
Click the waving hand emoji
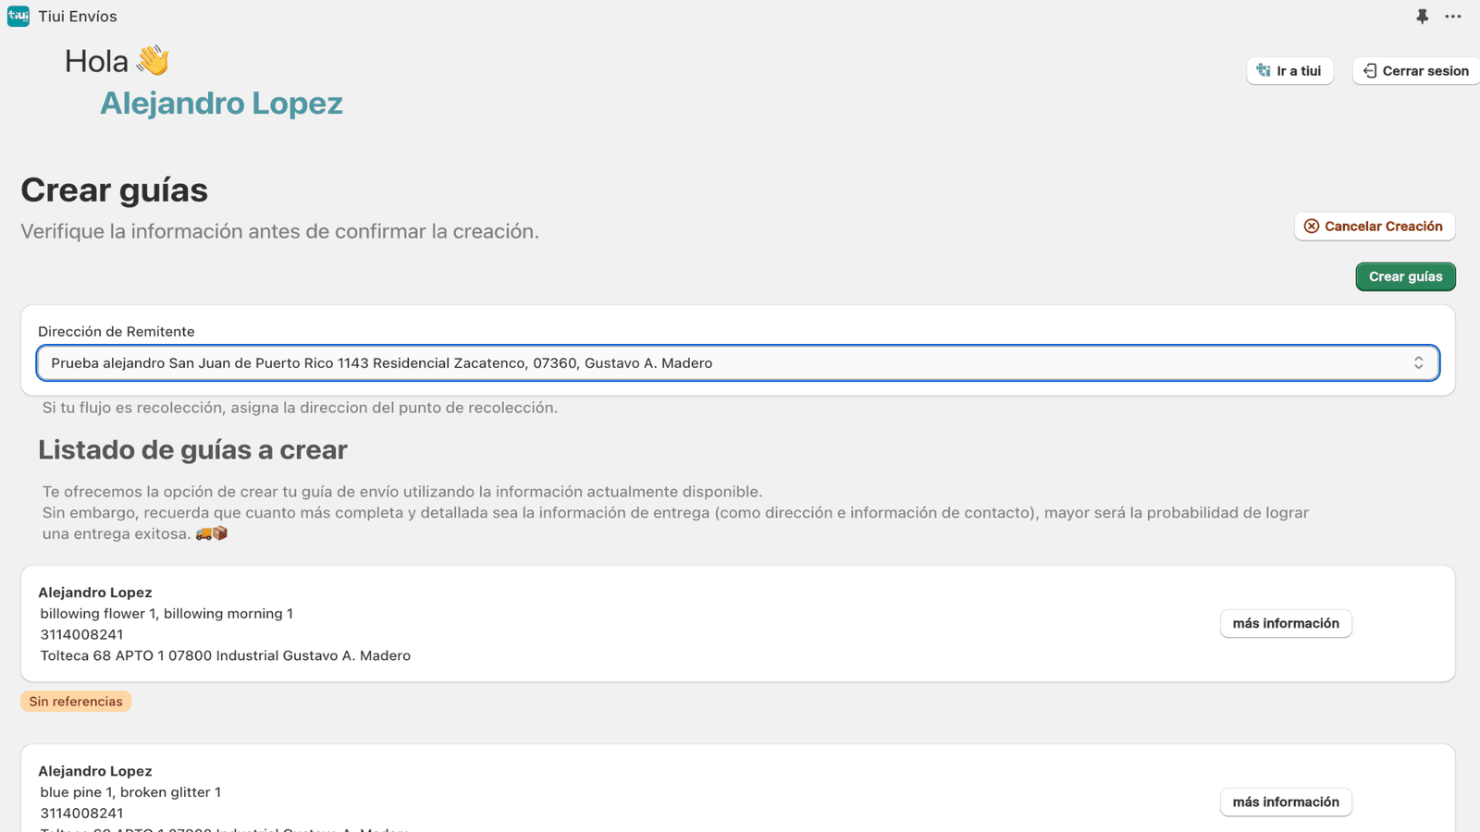point(153,61)
